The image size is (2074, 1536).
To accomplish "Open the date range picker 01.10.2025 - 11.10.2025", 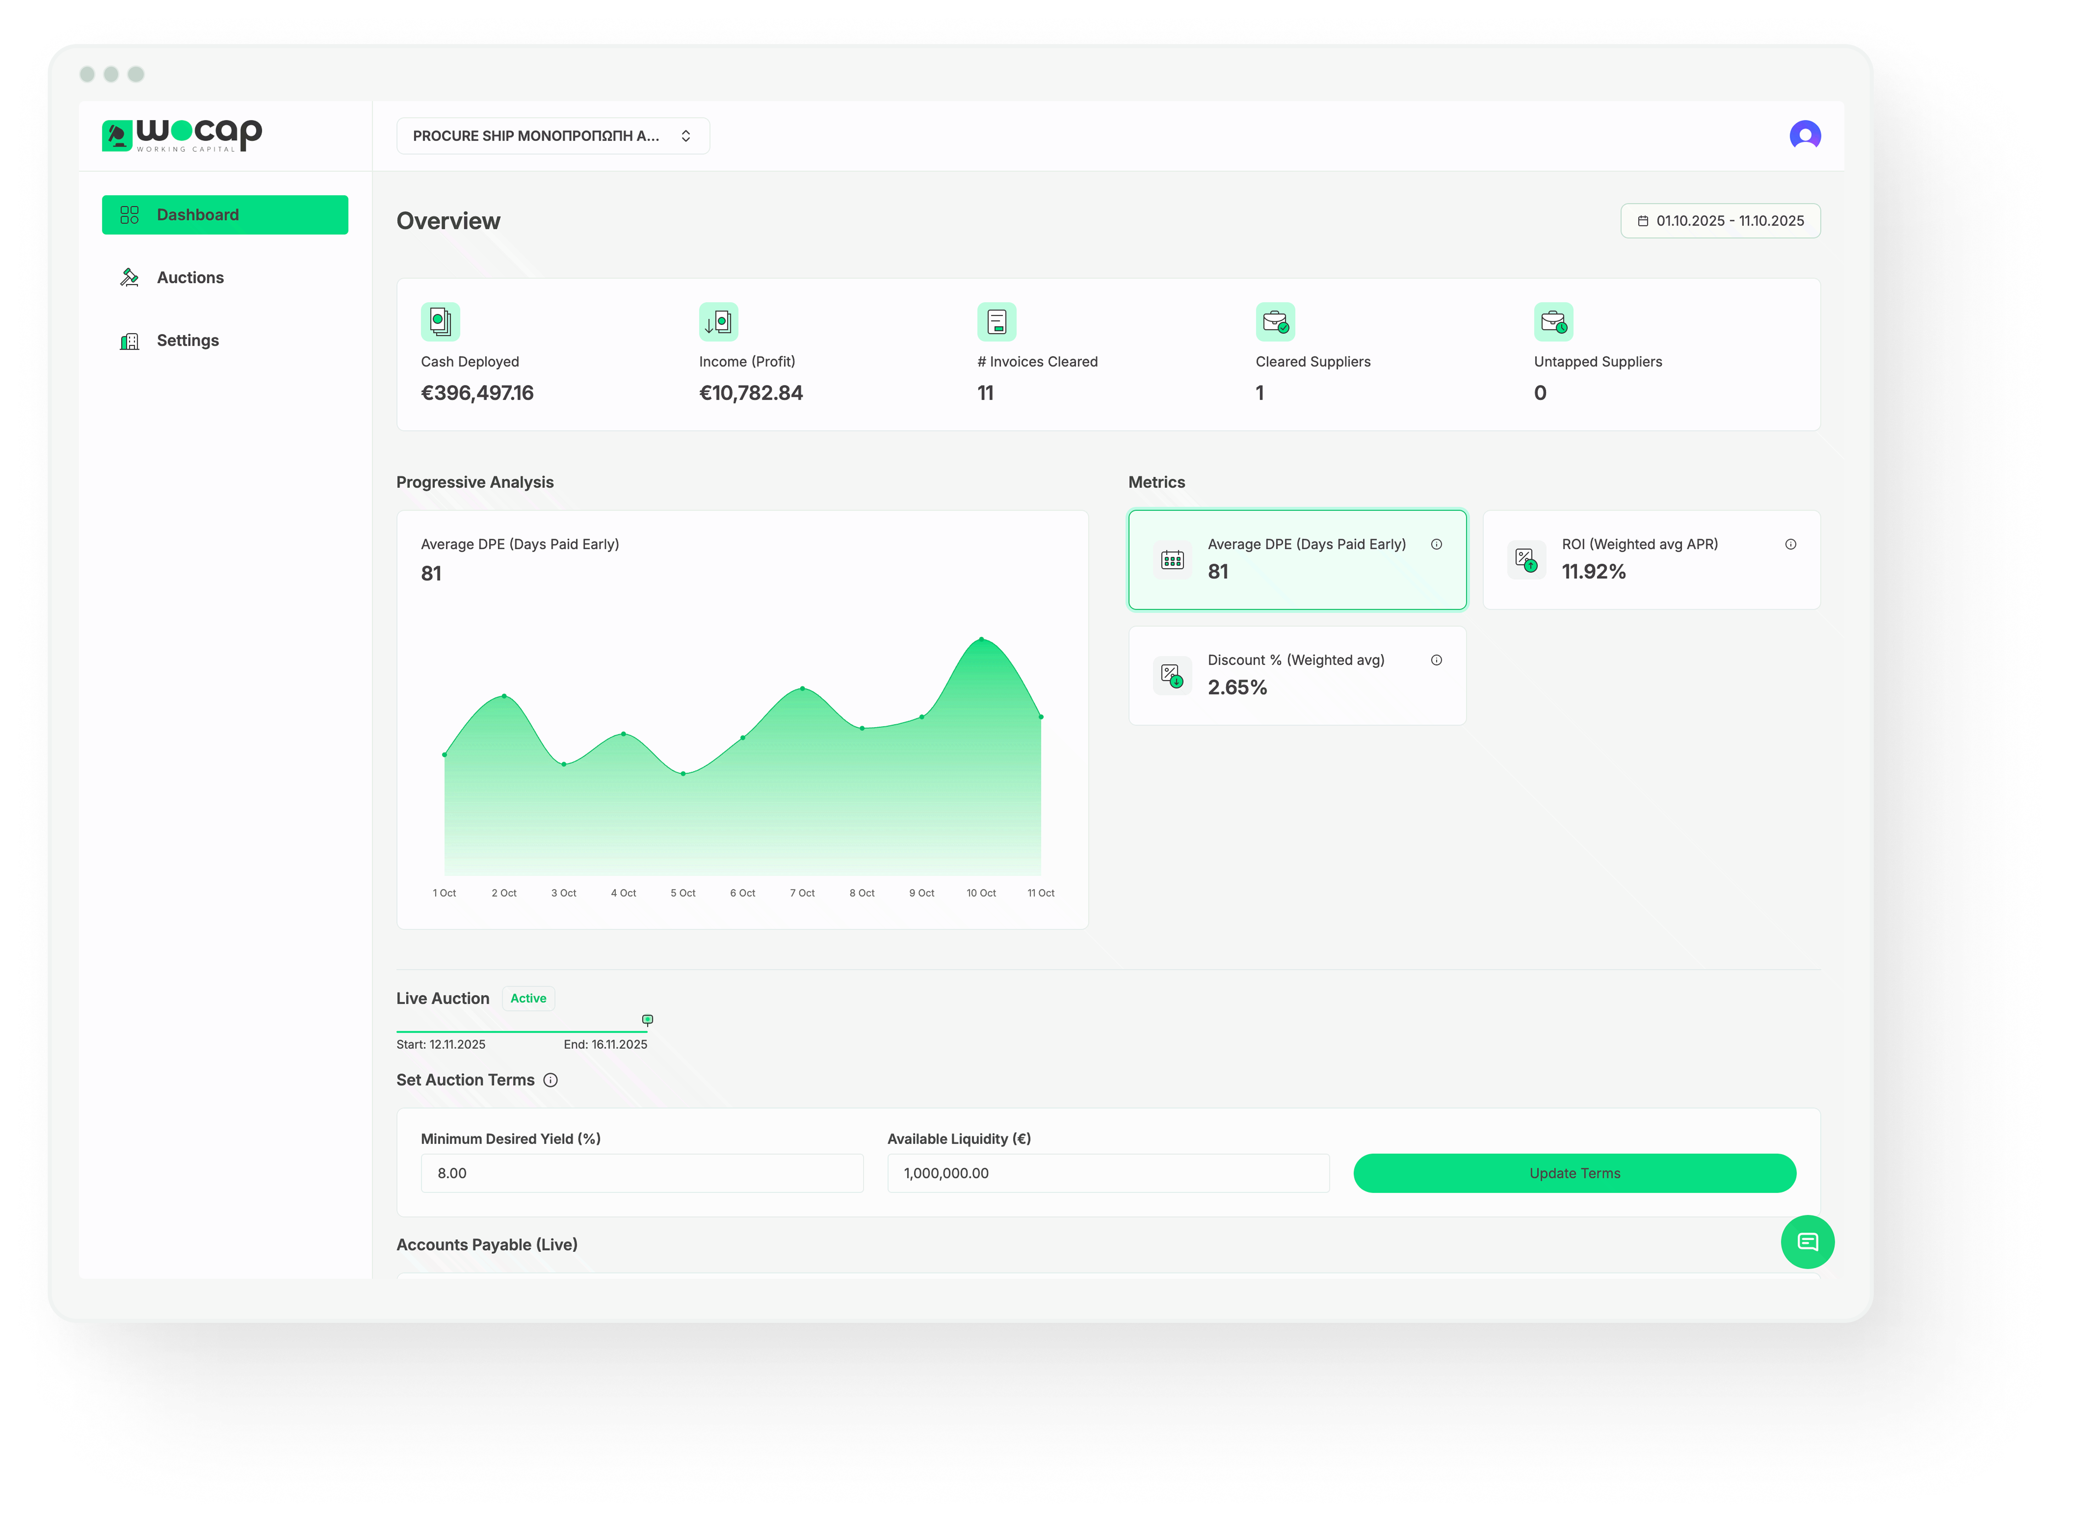I will pyautogui.click(x=1720, y=220).
